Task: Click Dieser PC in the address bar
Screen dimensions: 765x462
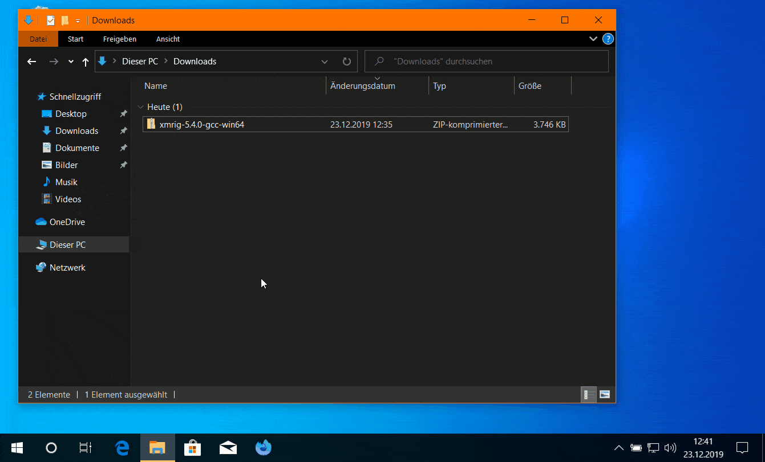Action: 140,62
